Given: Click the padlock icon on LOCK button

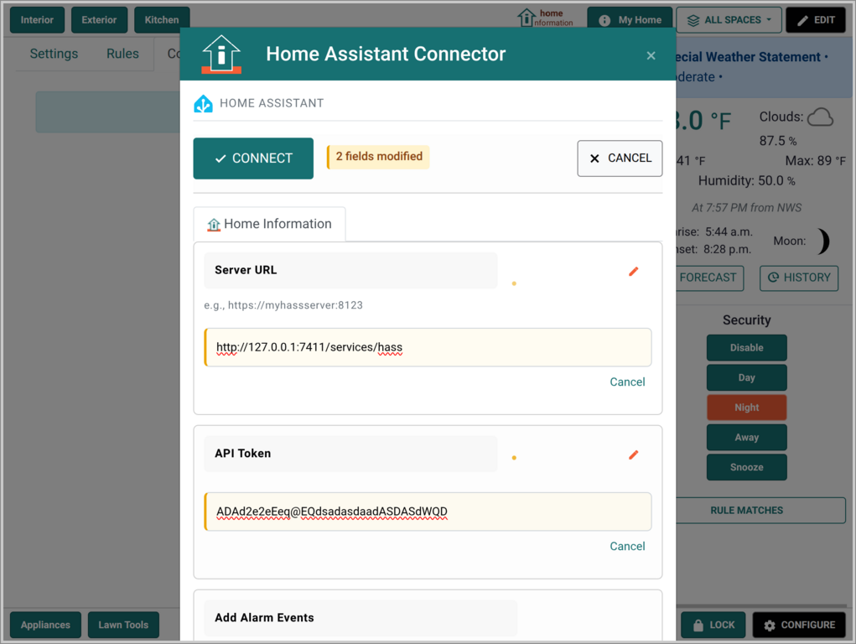Looking at the screenshot, I should click(x=698, y=626).
